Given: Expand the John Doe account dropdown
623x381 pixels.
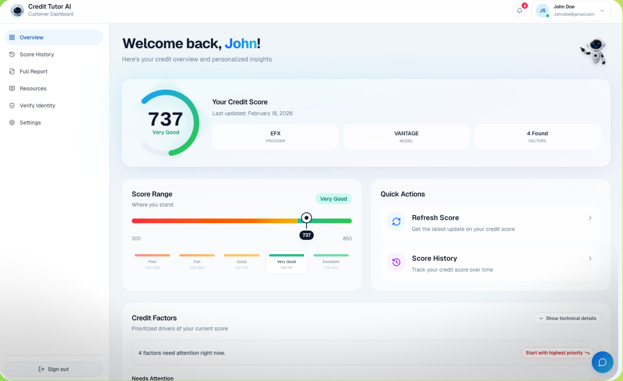Looking at the screenshot, I should click(x=602, y=11).
